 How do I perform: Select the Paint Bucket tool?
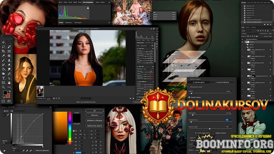pyautogui.click(x=3, y=69)
